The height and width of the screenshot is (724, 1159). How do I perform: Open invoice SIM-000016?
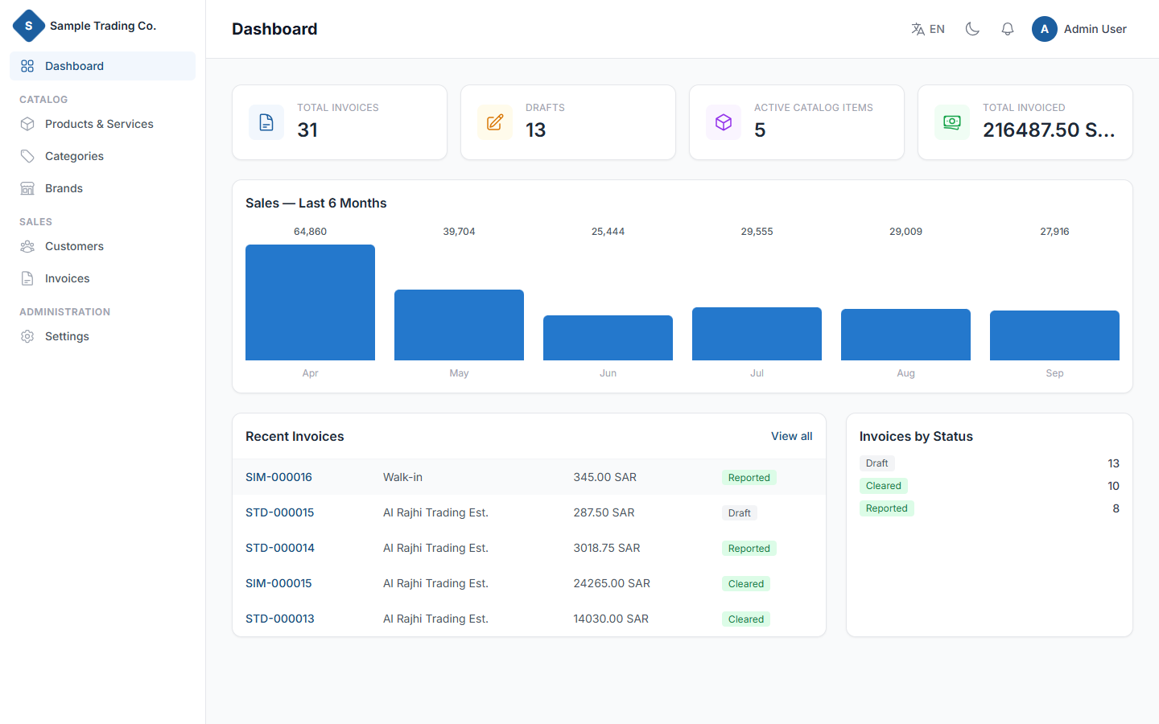(278, 477)
